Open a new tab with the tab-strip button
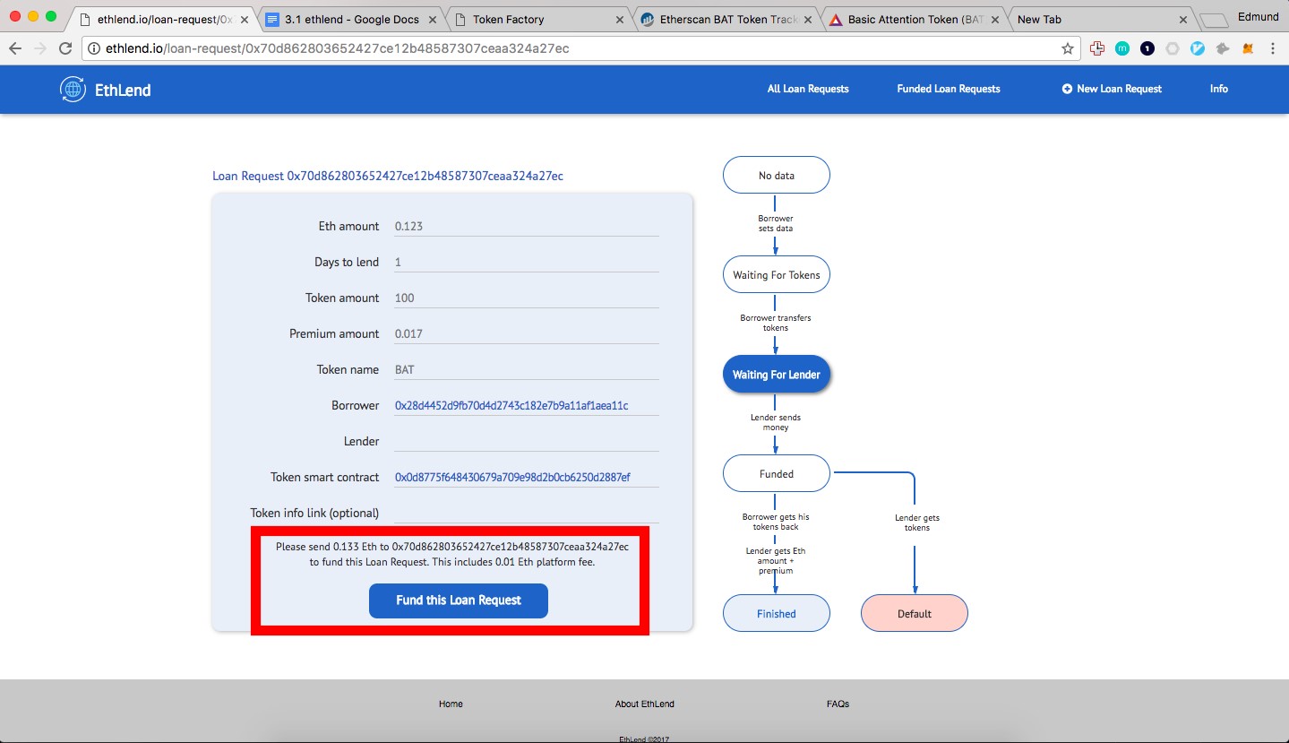 coord(1214,20)
